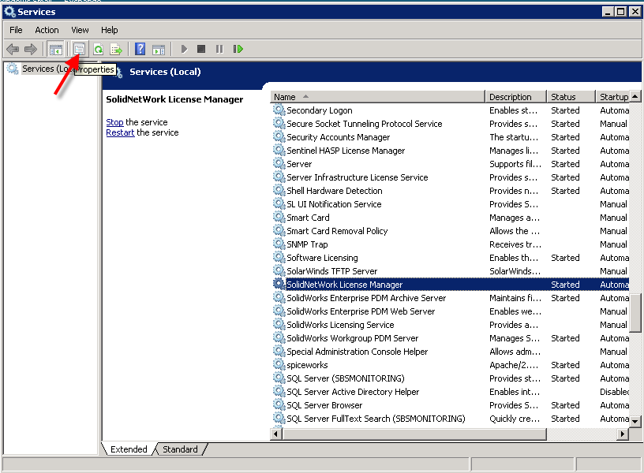This screenshot has width=644, height=473.
Task: Click the vertical scrollbar down arrow
Action: [635, 422]
